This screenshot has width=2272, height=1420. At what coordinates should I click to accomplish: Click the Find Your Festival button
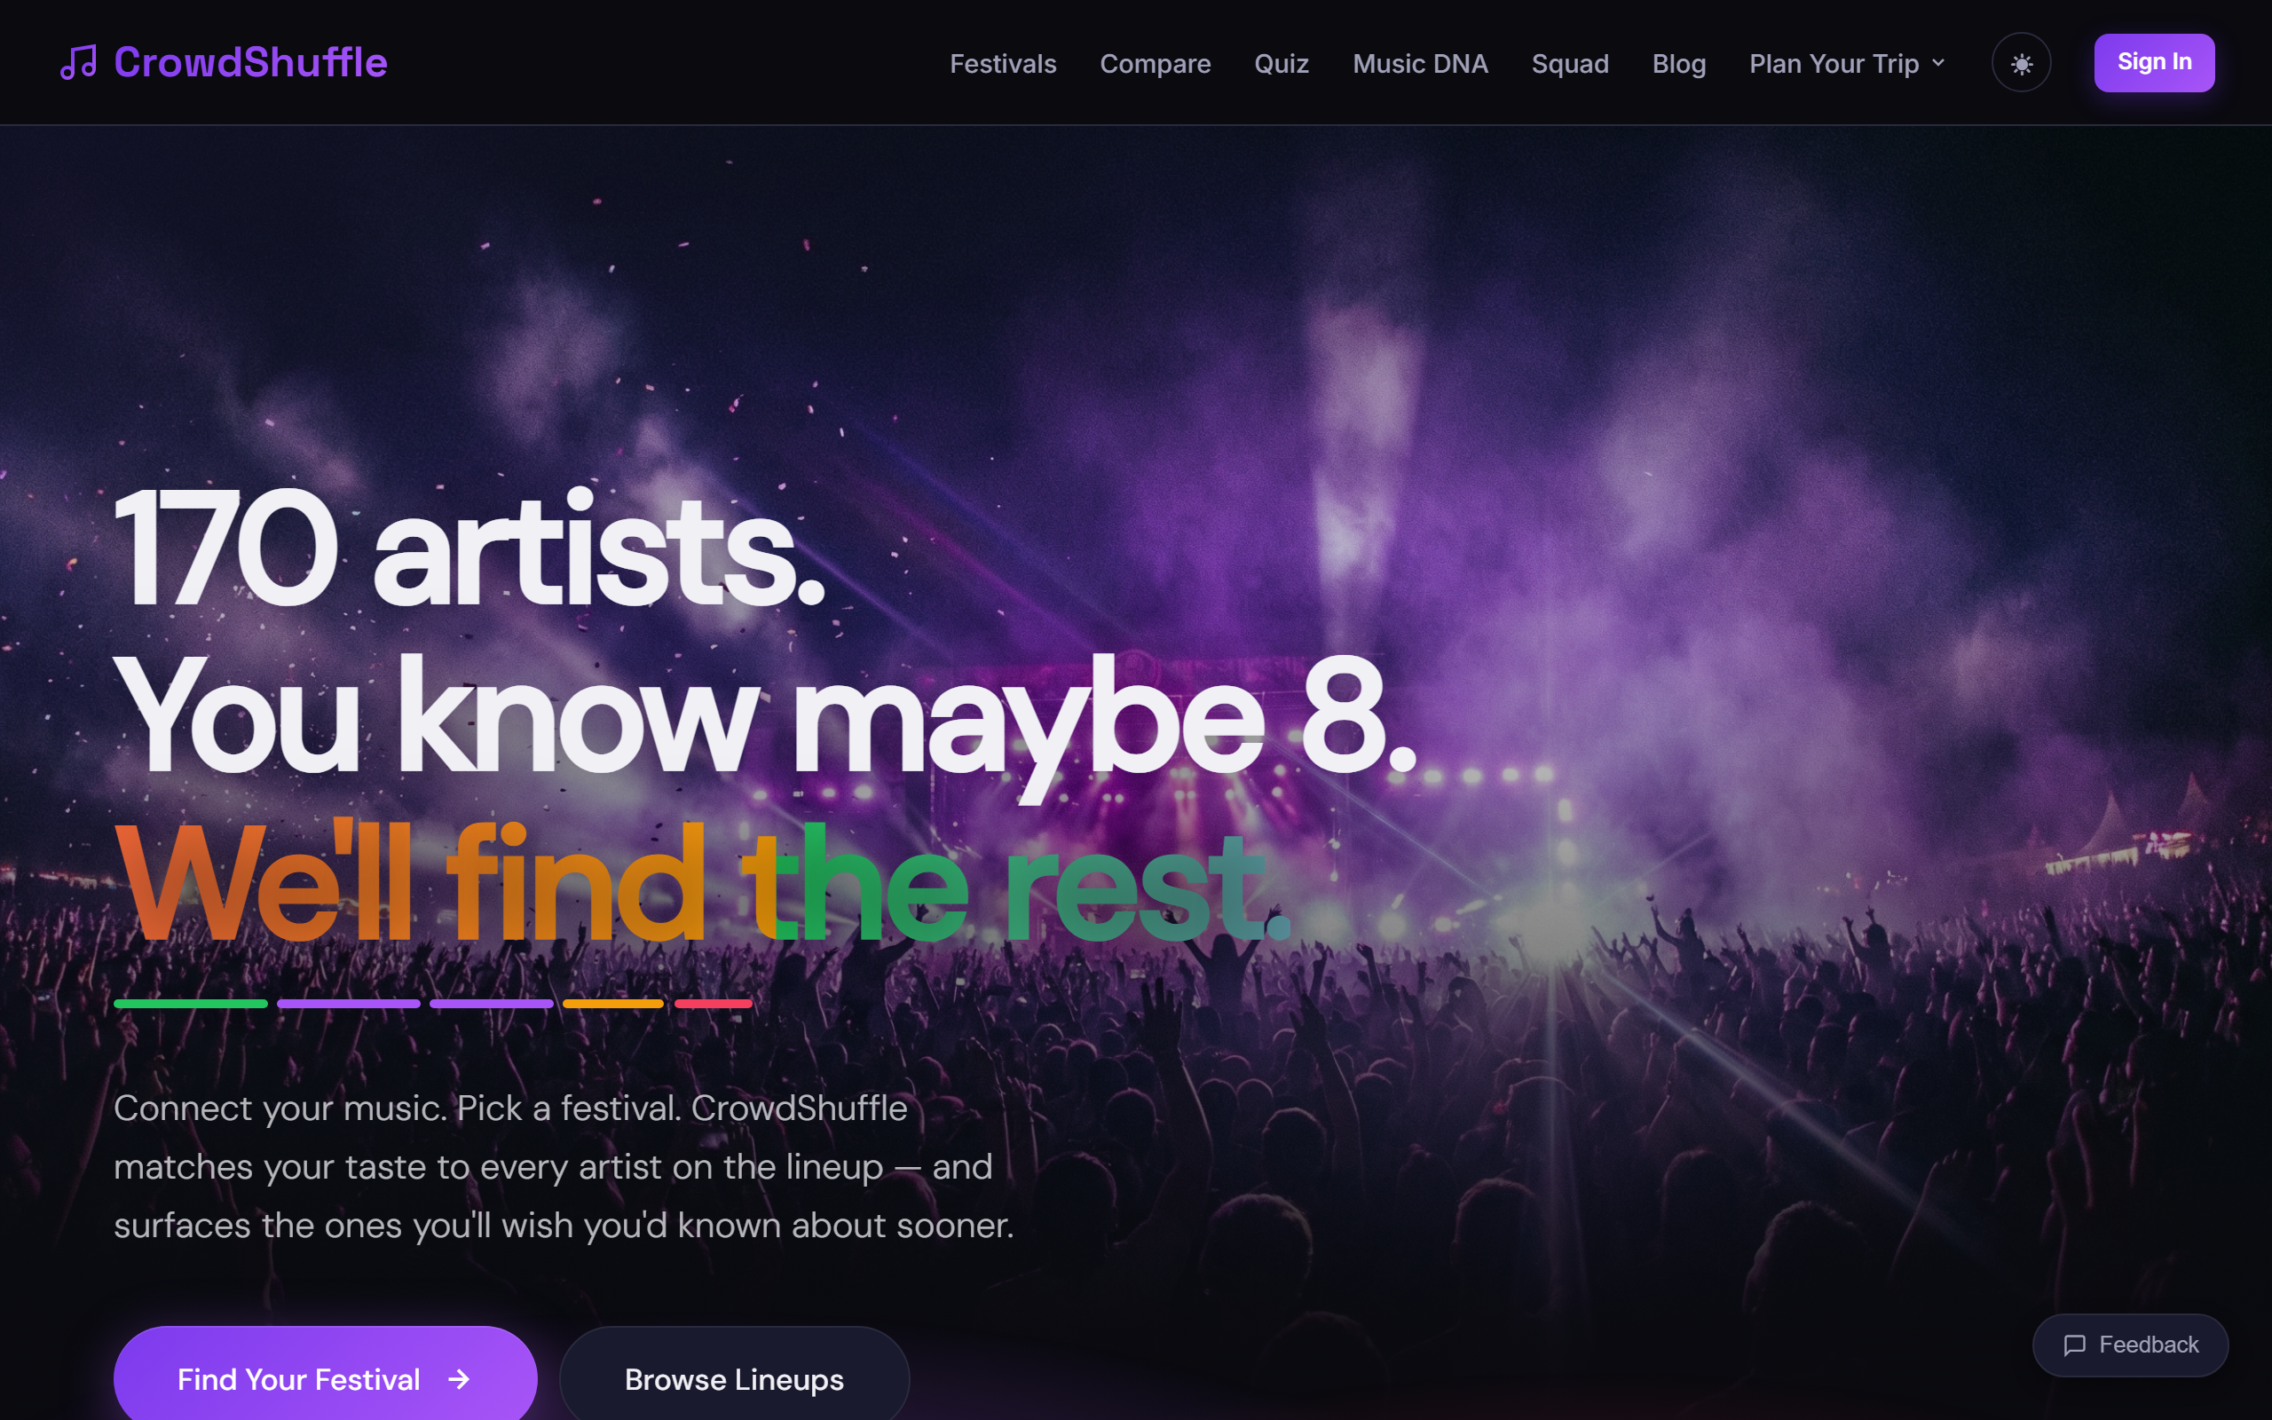324,1378
